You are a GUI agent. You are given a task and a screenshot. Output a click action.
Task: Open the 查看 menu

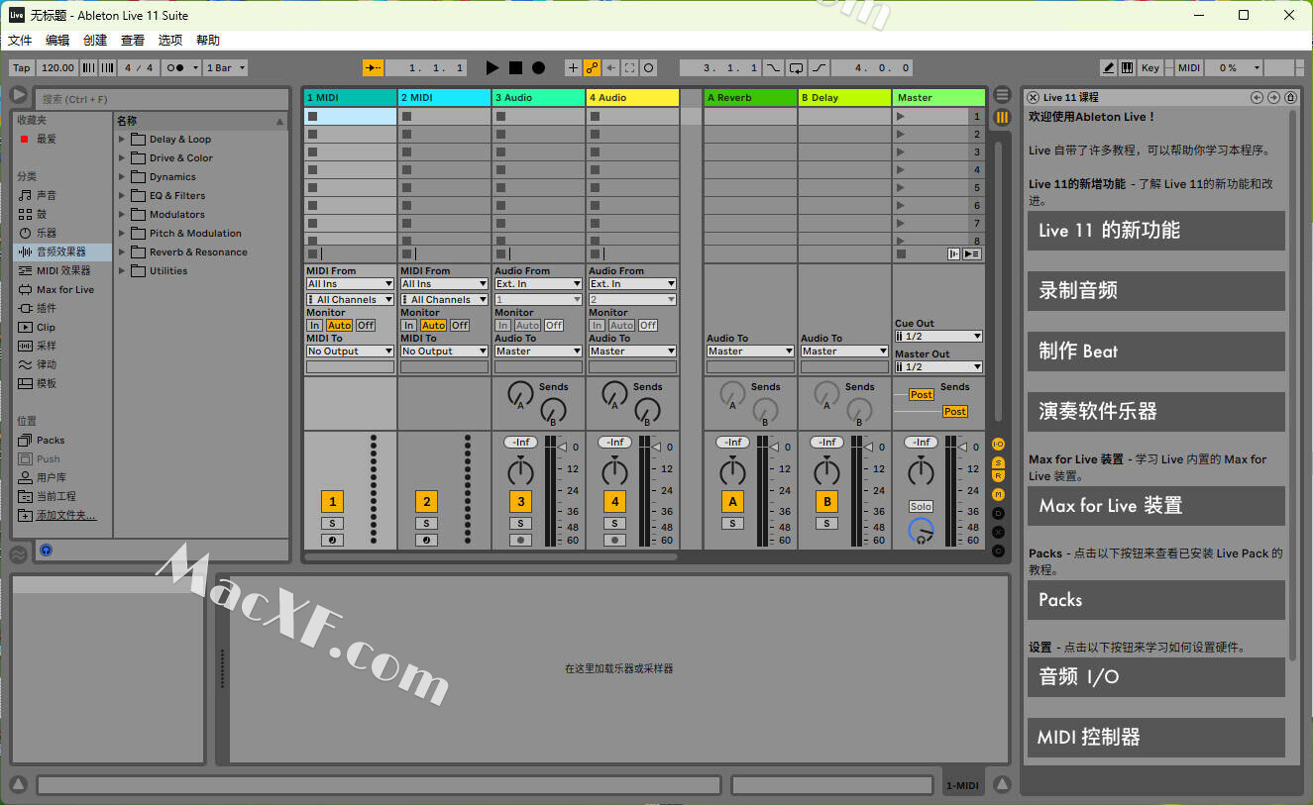coord(133,41)
